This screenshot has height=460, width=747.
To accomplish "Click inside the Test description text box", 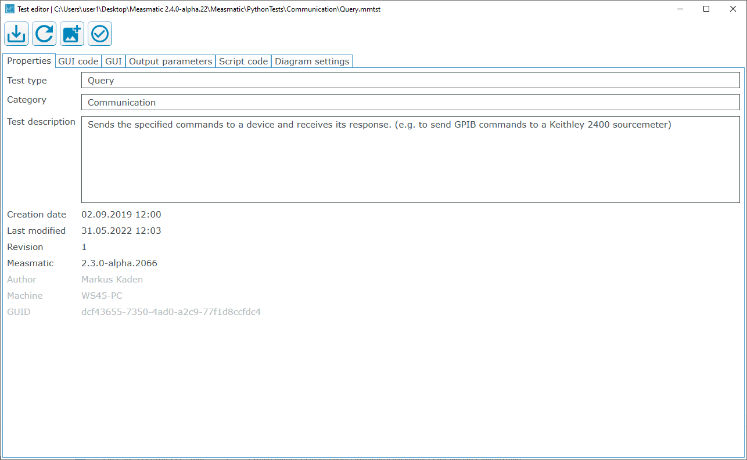I will coord(411,160).
